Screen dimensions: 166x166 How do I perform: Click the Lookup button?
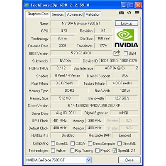[x=127, y=23]
